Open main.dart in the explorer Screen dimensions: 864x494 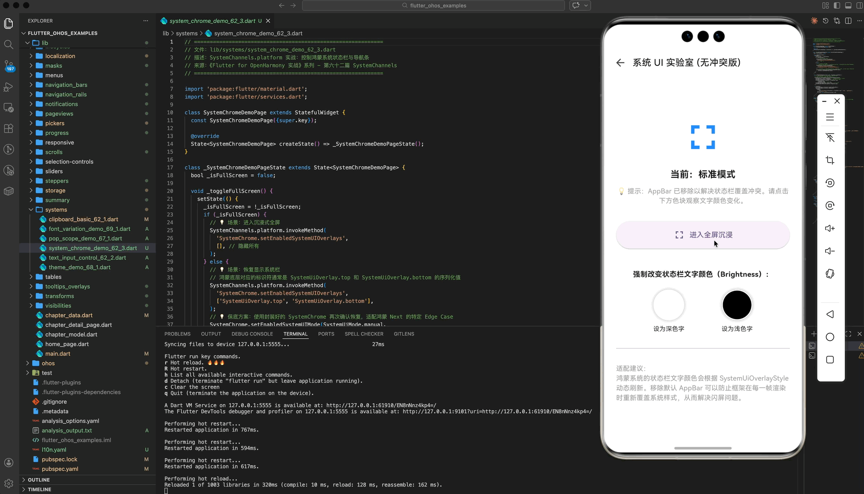click(58, 353)
